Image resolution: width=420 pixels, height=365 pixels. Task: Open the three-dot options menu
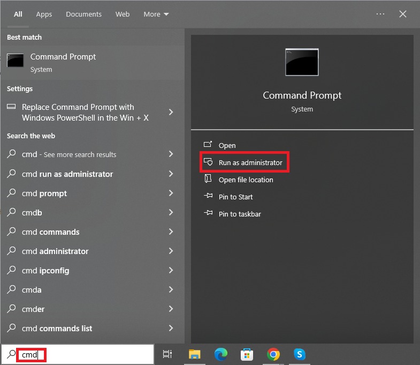(x=380, y=14)
